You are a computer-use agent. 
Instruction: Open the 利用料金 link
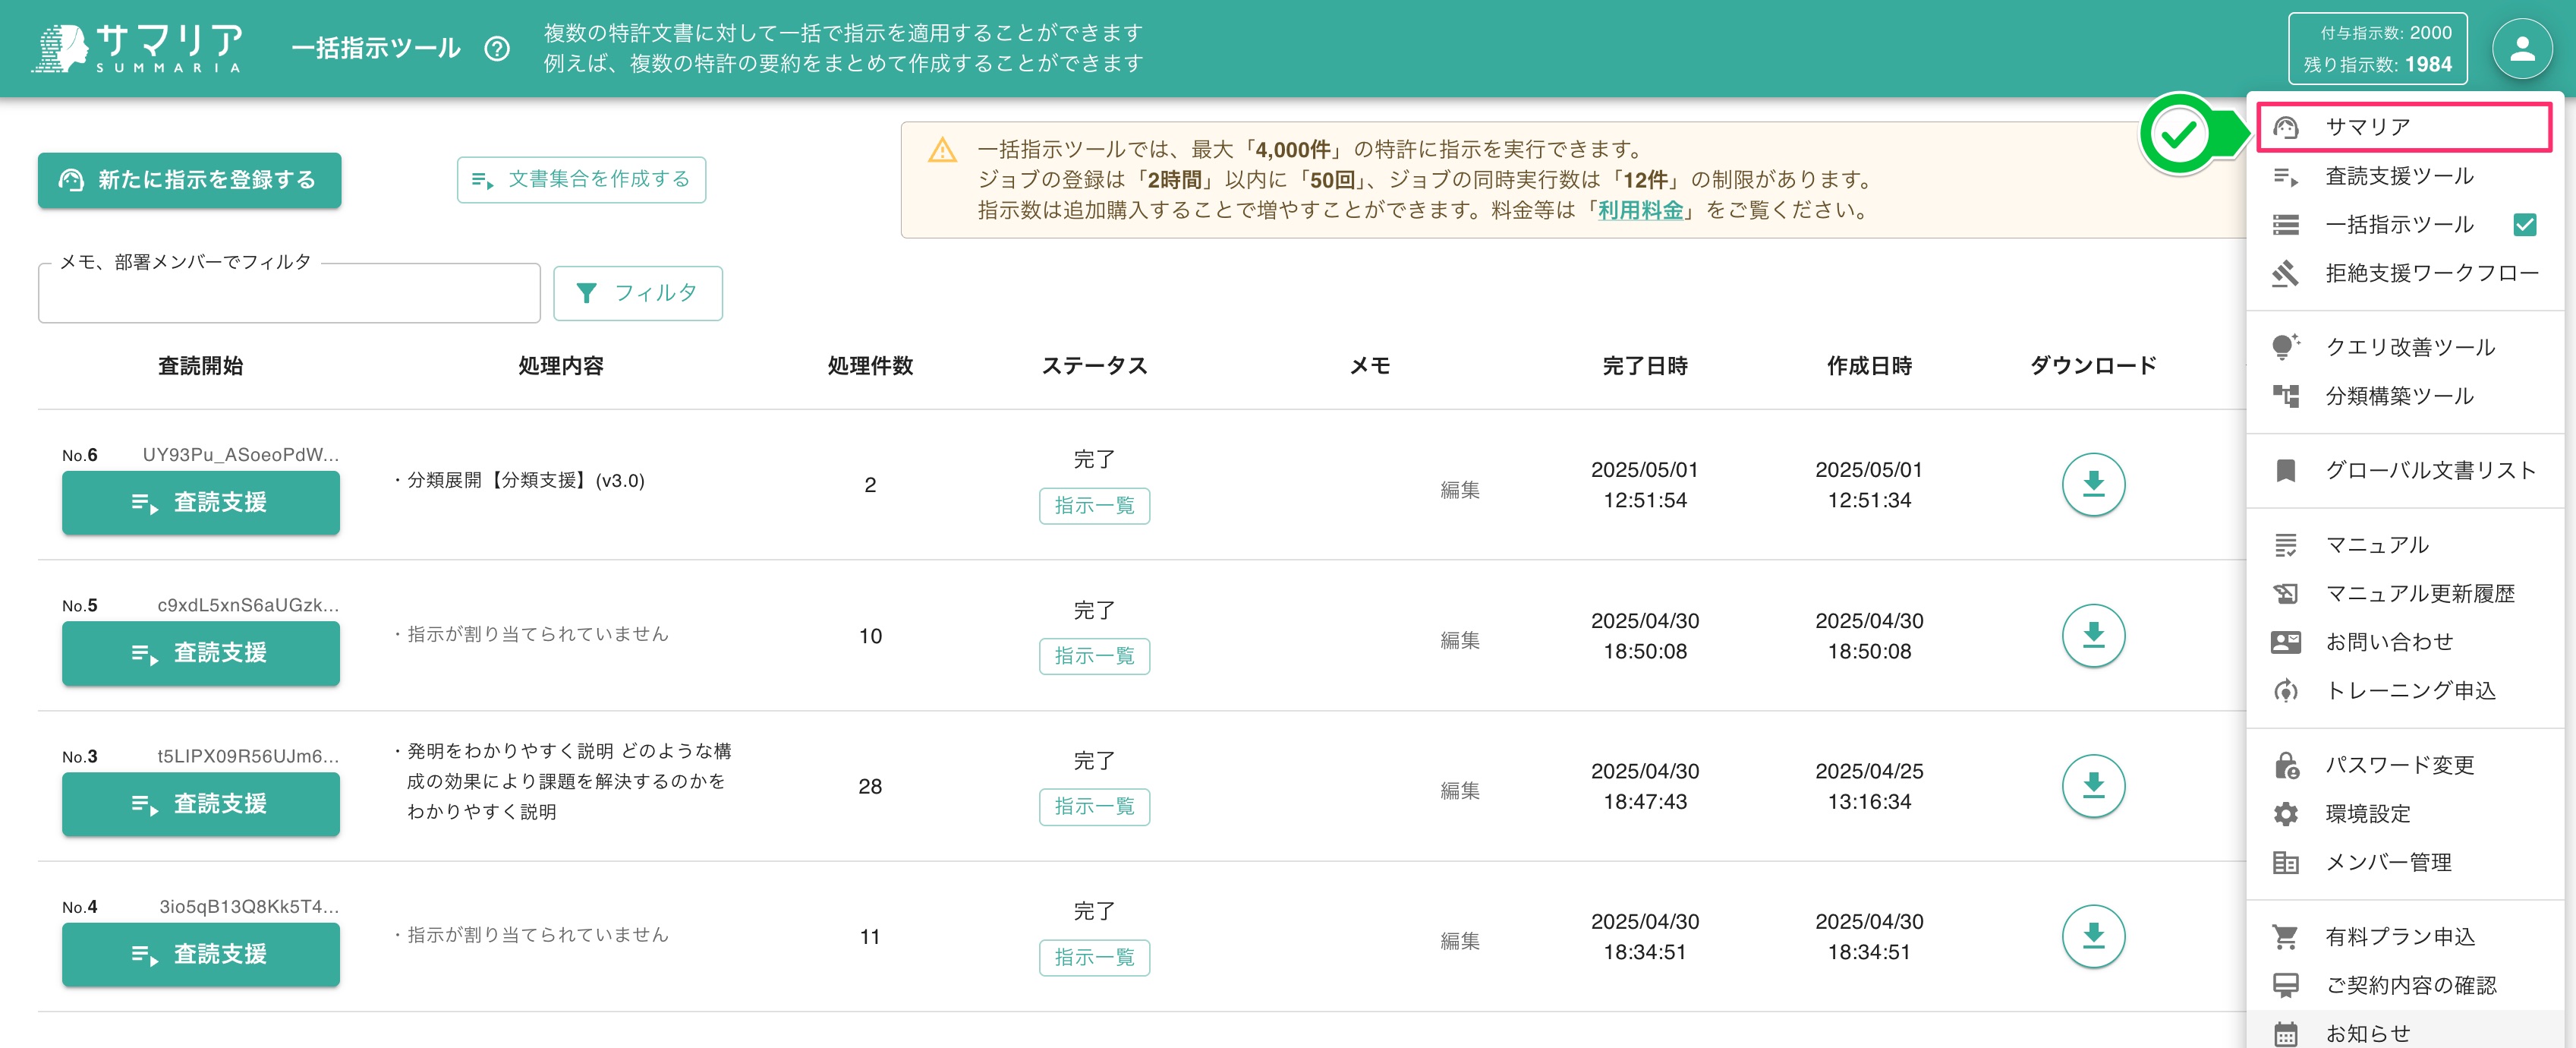click(x=1638, y=211)
